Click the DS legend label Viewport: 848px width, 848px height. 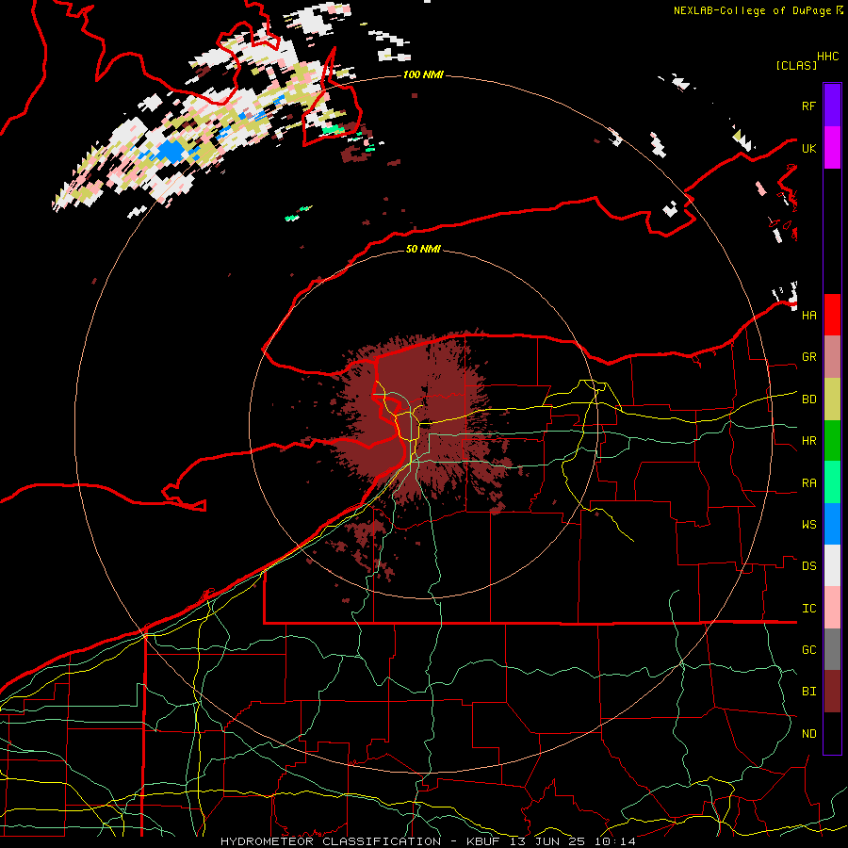[x=808, y=566]
